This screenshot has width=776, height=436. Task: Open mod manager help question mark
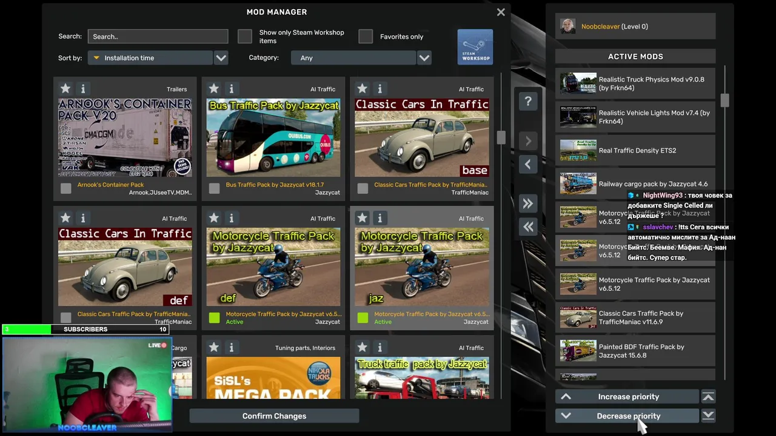coord(528,101)
